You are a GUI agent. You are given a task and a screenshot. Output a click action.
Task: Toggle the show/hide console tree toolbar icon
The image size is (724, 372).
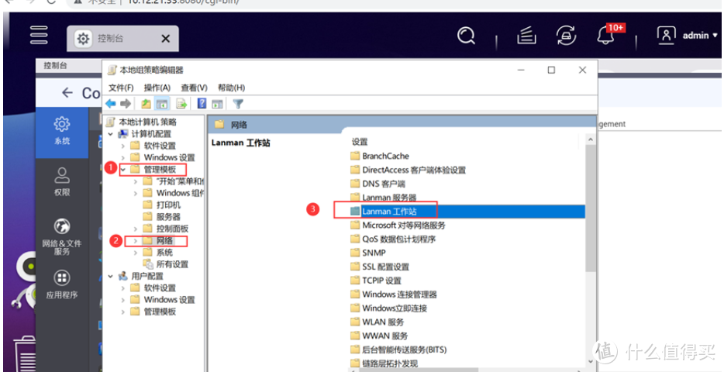161,104
